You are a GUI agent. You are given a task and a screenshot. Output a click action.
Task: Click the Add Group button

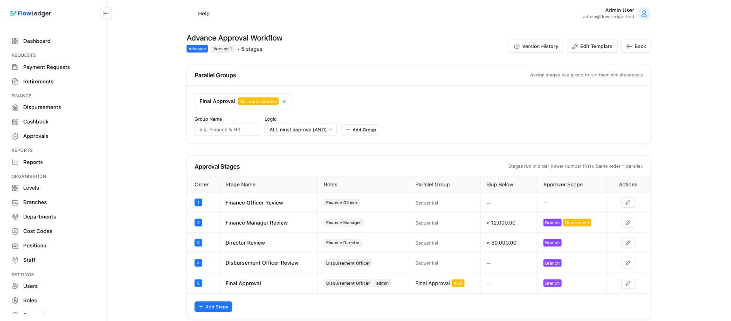(360, 130)
